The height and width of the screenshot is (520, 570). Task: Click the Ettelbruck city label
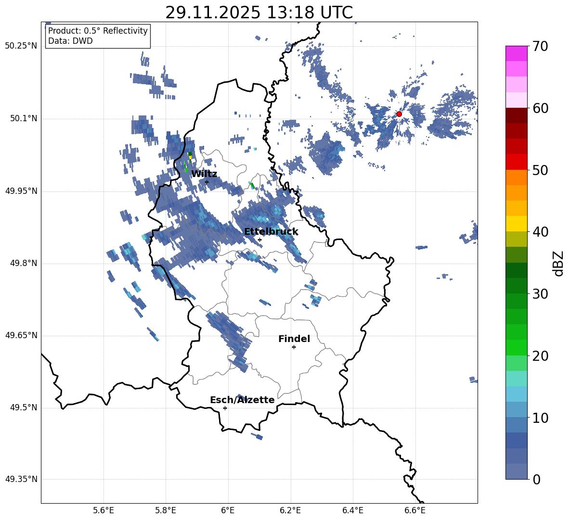tap(271, 232)
